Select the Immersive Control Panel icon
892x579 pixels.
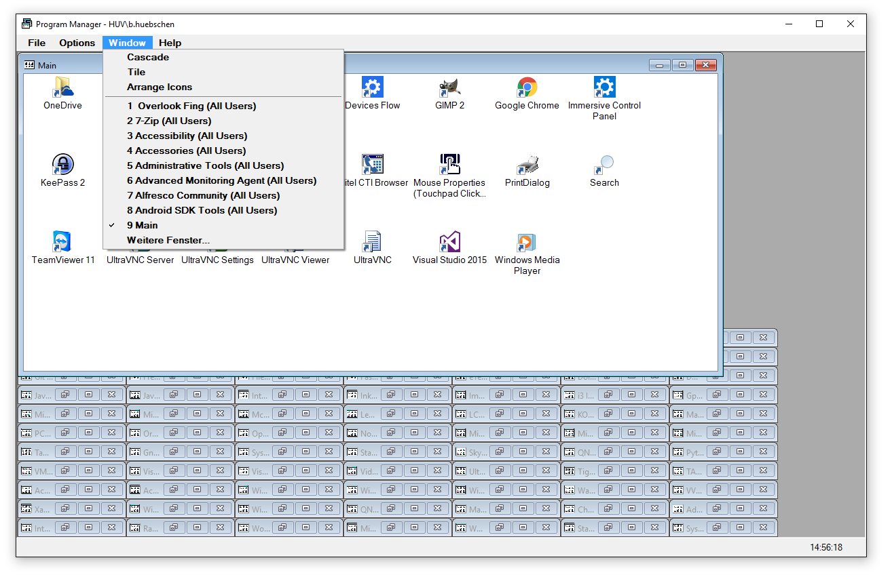tap(604, 87)
